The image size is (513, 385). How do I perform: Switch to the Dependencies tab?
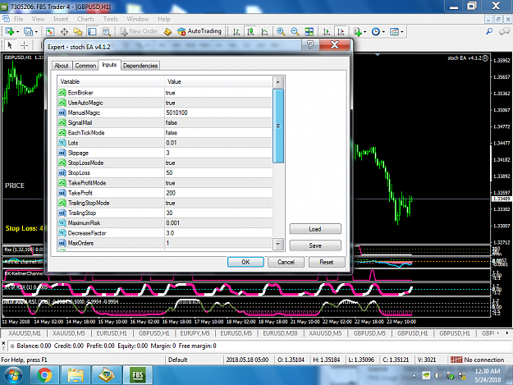[x=140, y=66]
